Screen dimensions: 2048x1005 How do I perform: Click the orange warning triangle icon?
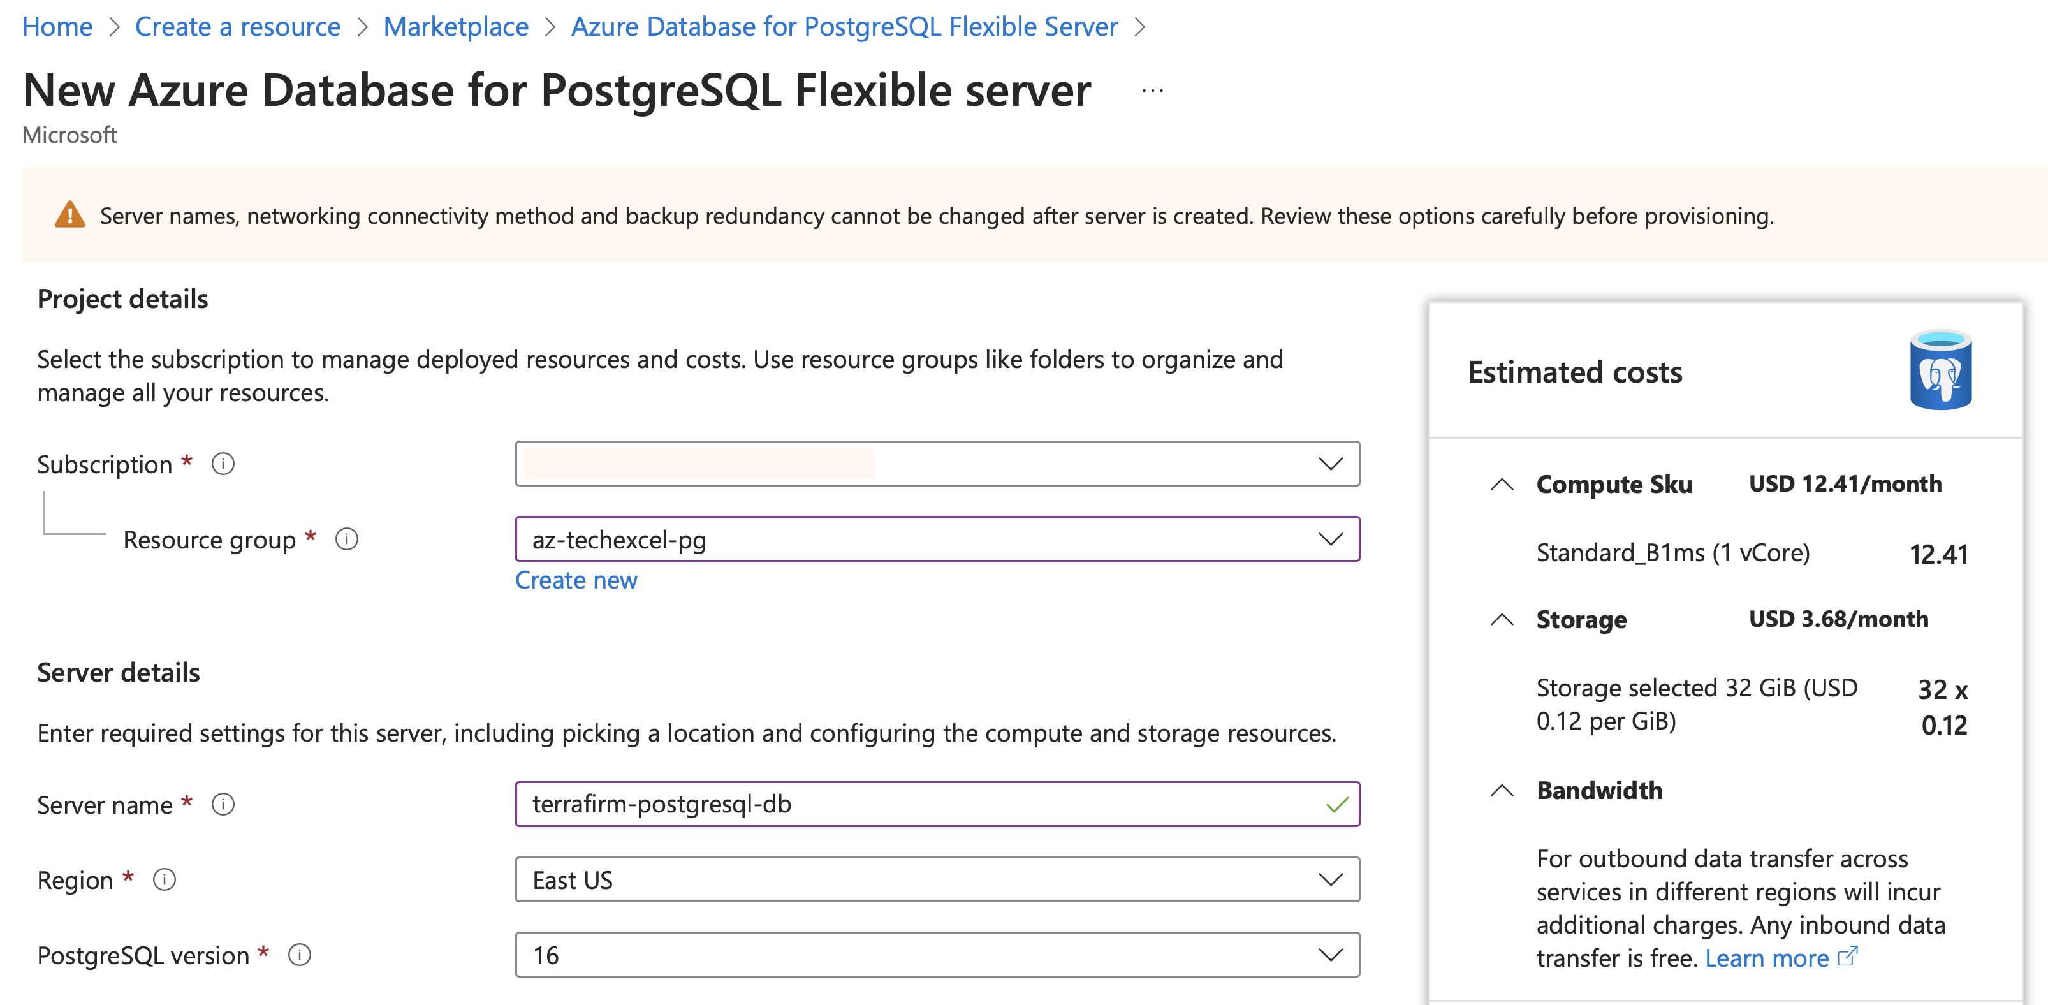click(x=70, y=215)
